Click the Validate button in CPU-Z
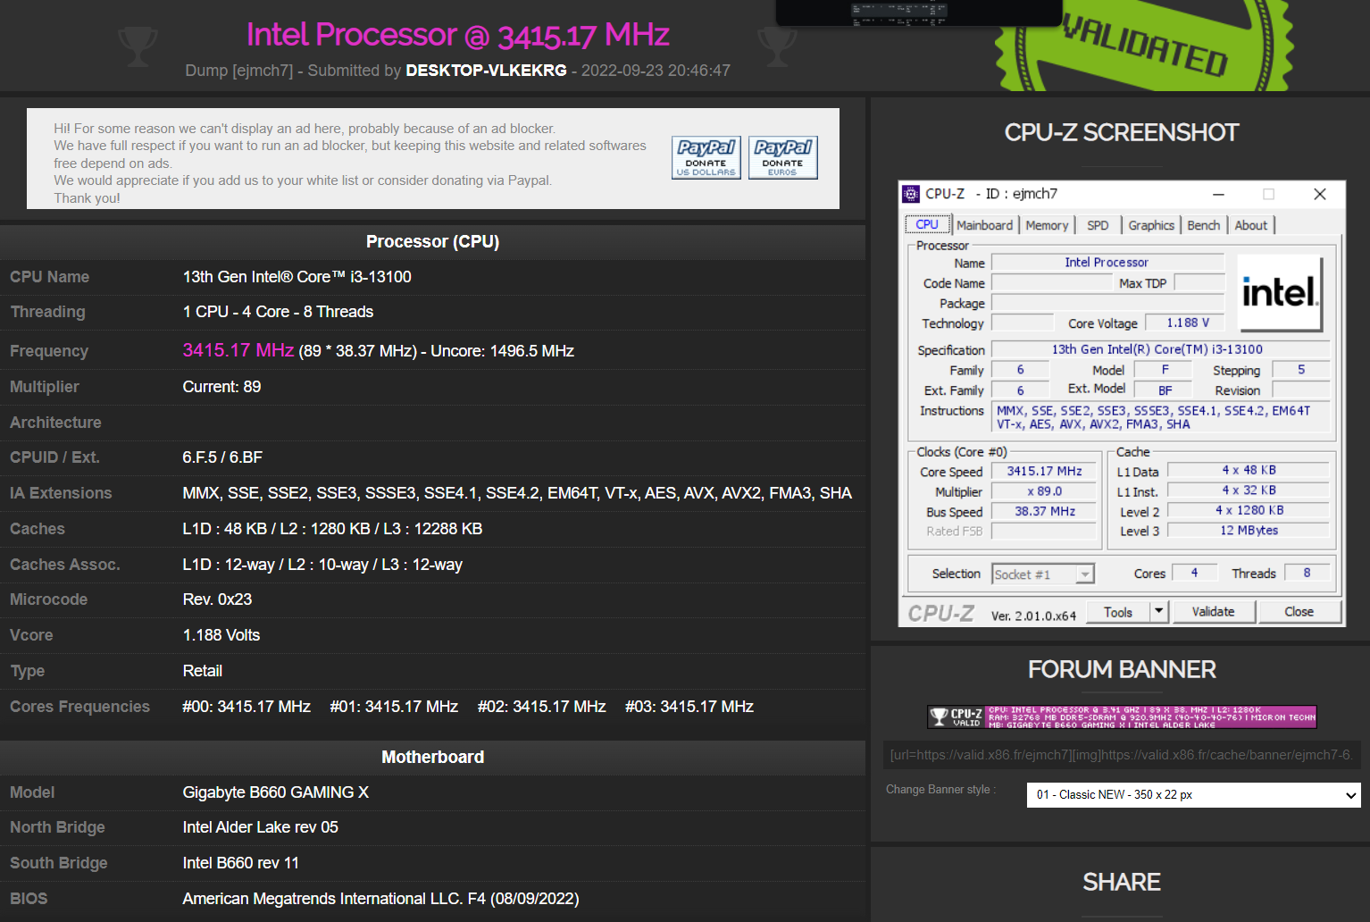This screenshot has height=922, width=1370. [1213, 611]
